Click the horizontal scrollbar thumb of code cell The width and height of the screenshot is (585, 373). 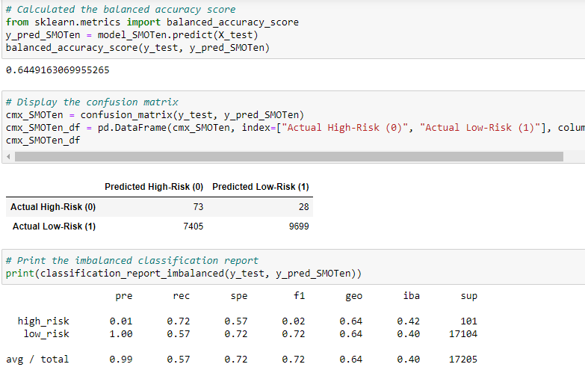tap(289, 157)
